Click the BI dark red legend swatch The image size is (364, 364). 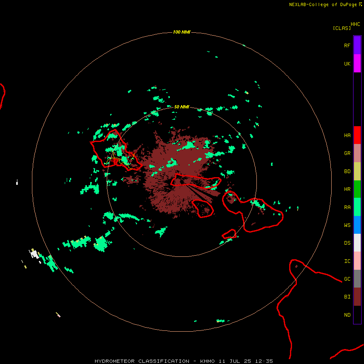357,297
